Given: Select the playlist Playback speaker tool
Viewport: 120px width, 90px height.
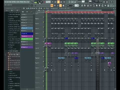Looking at the screenshot, I should (x=41, y=8).
